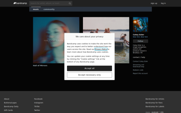Click the Hall of Mirrors title link

tap(40, 65)
